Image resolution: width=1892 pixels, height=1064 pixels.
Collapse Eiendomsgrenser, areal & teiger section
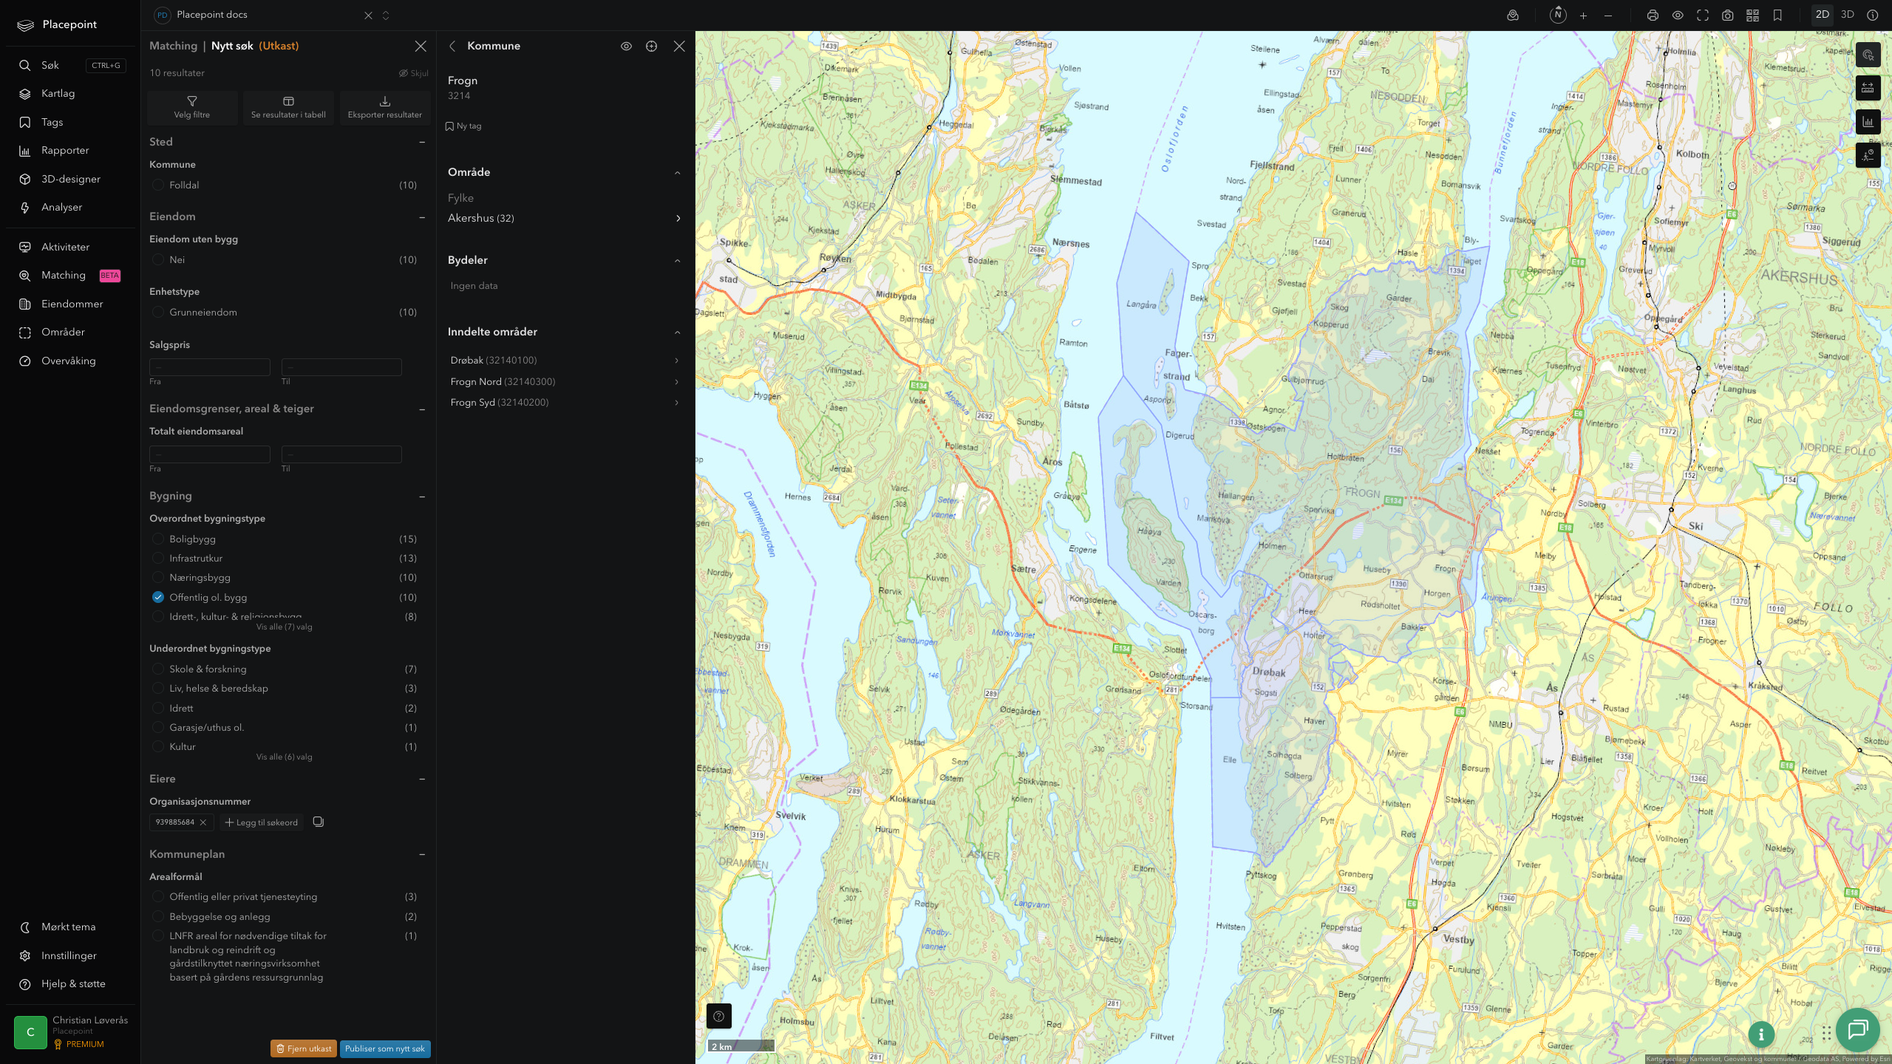(422, 409)
